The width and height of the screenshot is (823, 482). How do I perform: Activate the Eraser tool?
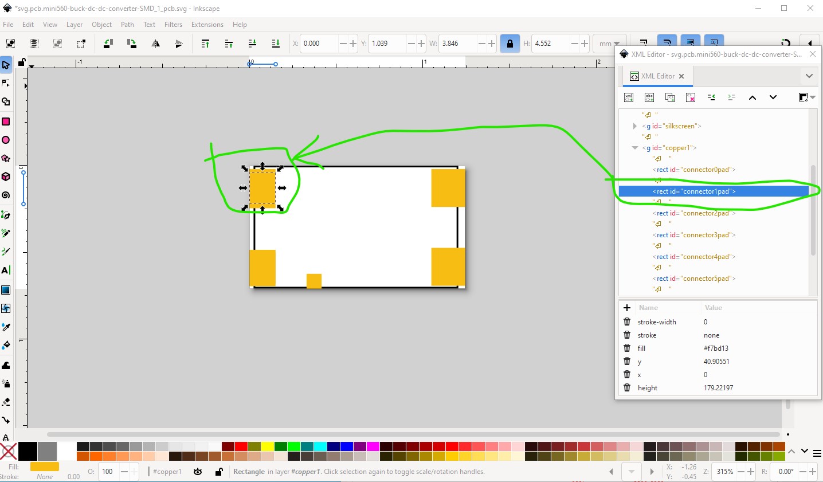6,402
